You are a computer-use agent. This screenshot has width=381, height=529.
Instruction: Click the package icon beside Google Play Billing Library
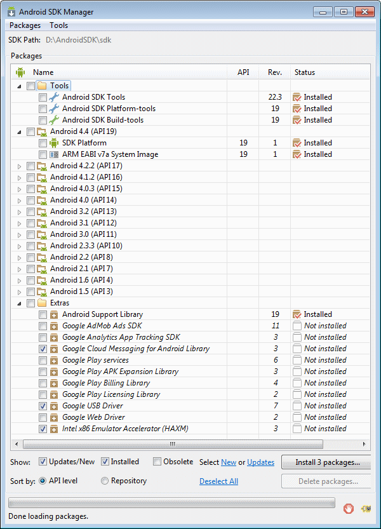coord(54,384)
